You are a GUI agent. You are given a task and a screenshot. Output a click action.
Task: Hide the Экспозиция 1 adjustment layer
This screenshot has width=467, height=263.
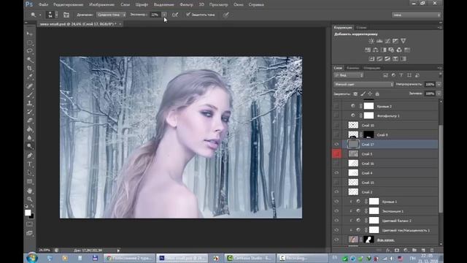(x=336, y=211)
